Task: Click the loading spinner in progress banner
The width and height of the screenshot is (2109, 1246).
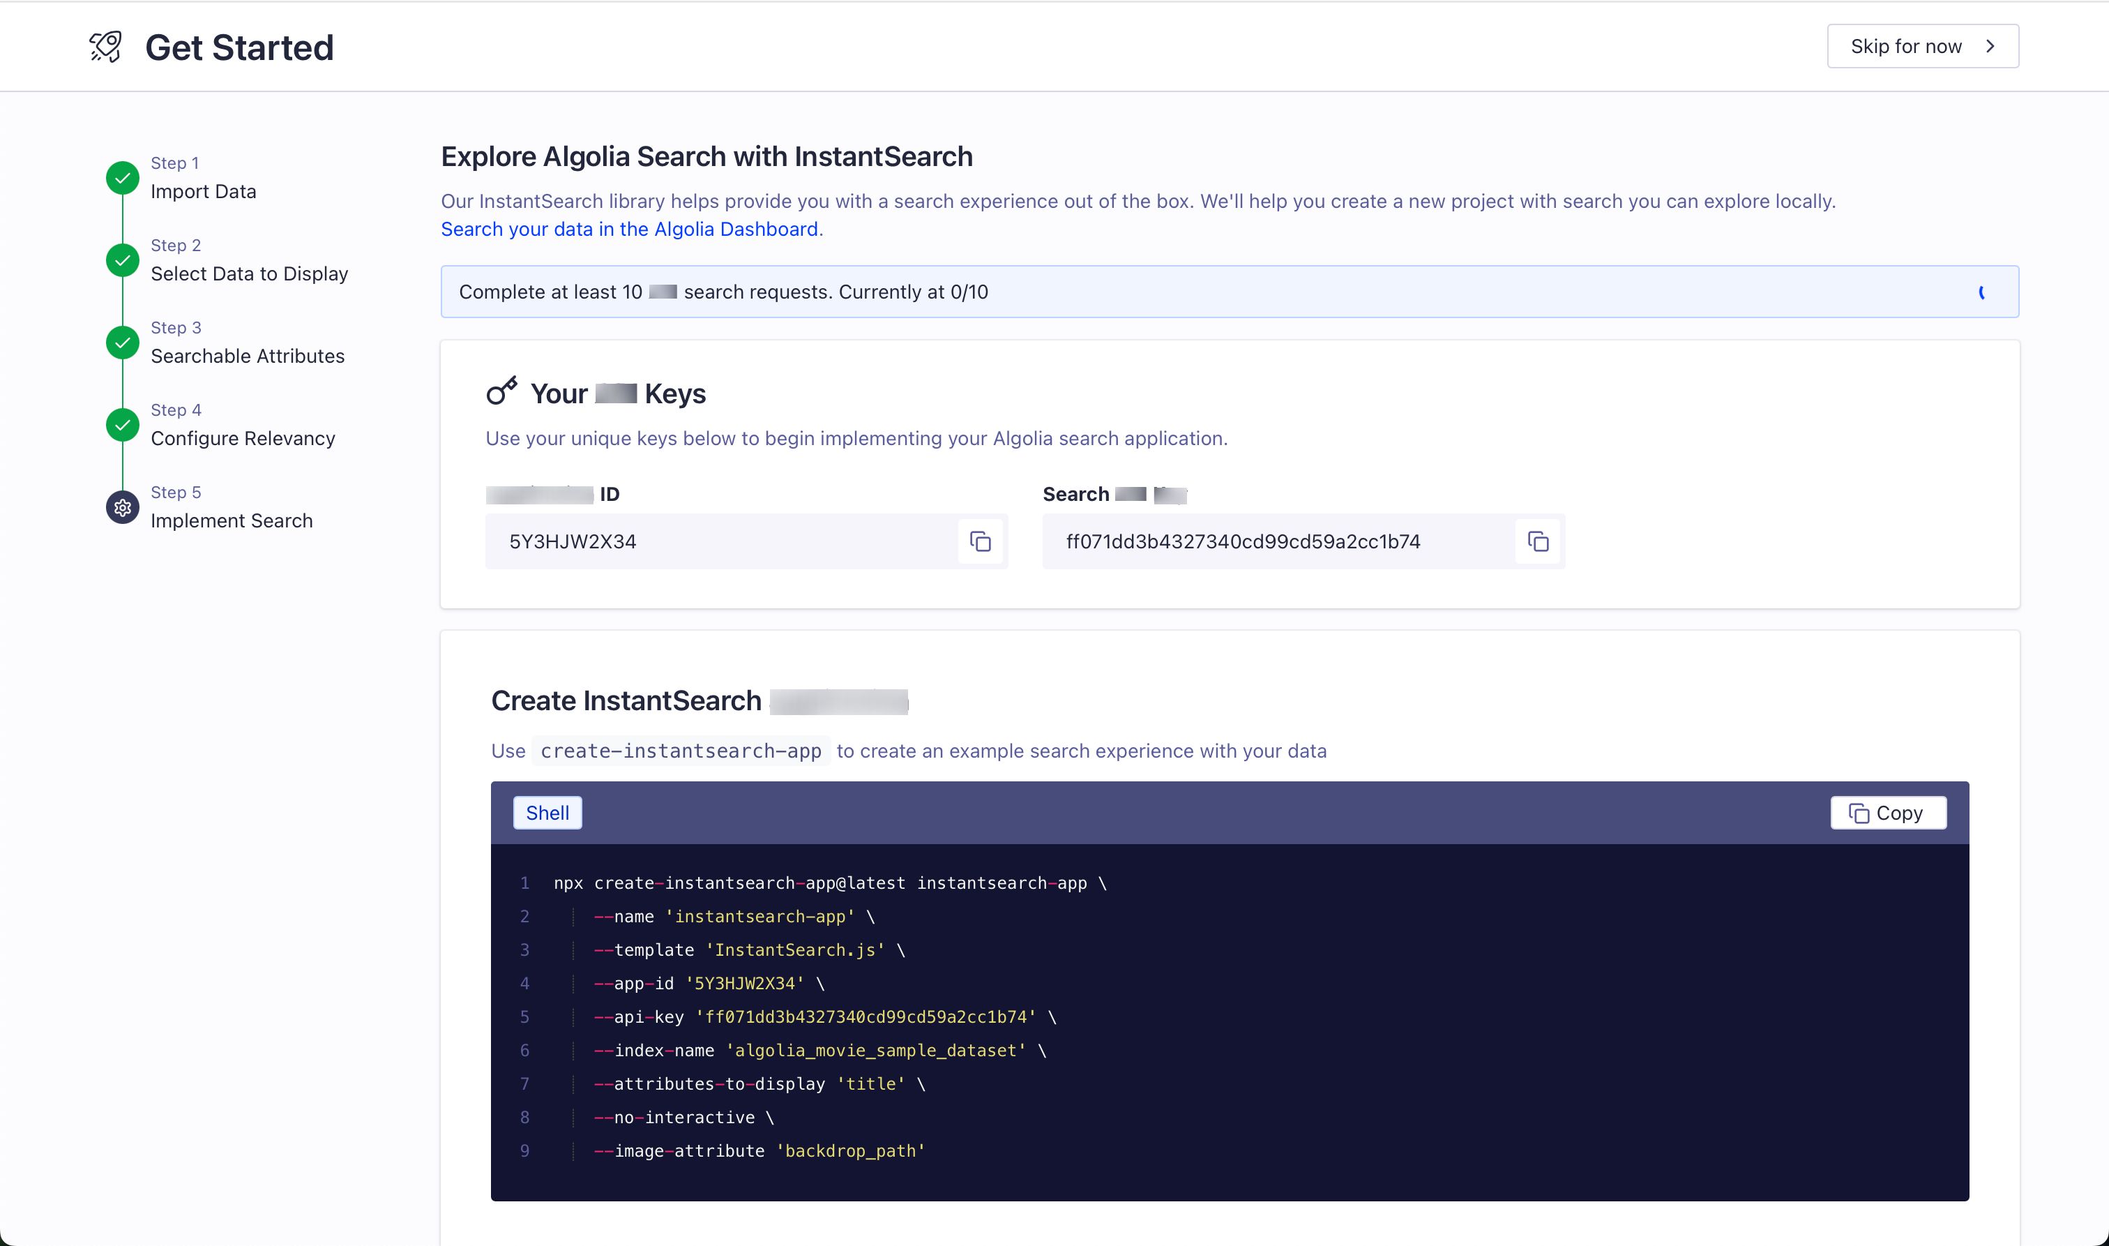Action: [1982, 292]
